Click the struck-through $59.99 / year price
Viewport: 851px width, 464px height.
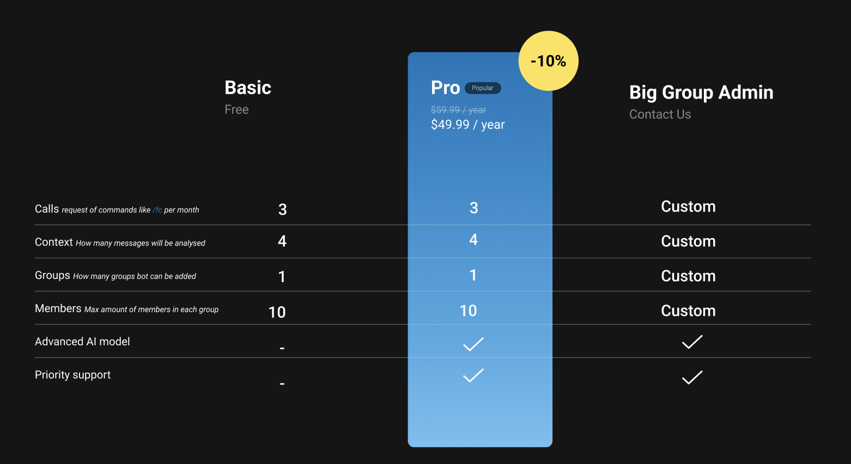[x=459, y=110]
